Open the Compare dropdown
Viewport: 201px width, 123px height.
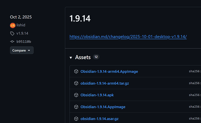pyautogui.click(x=22, y=50)
